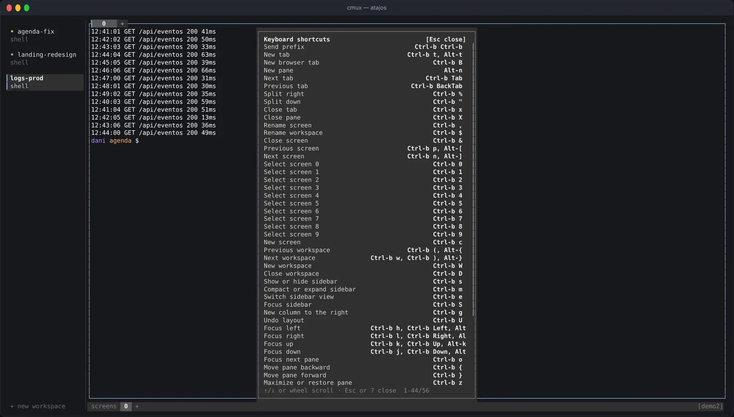Click the 'Close screen' shortcut row

point(363,141)
